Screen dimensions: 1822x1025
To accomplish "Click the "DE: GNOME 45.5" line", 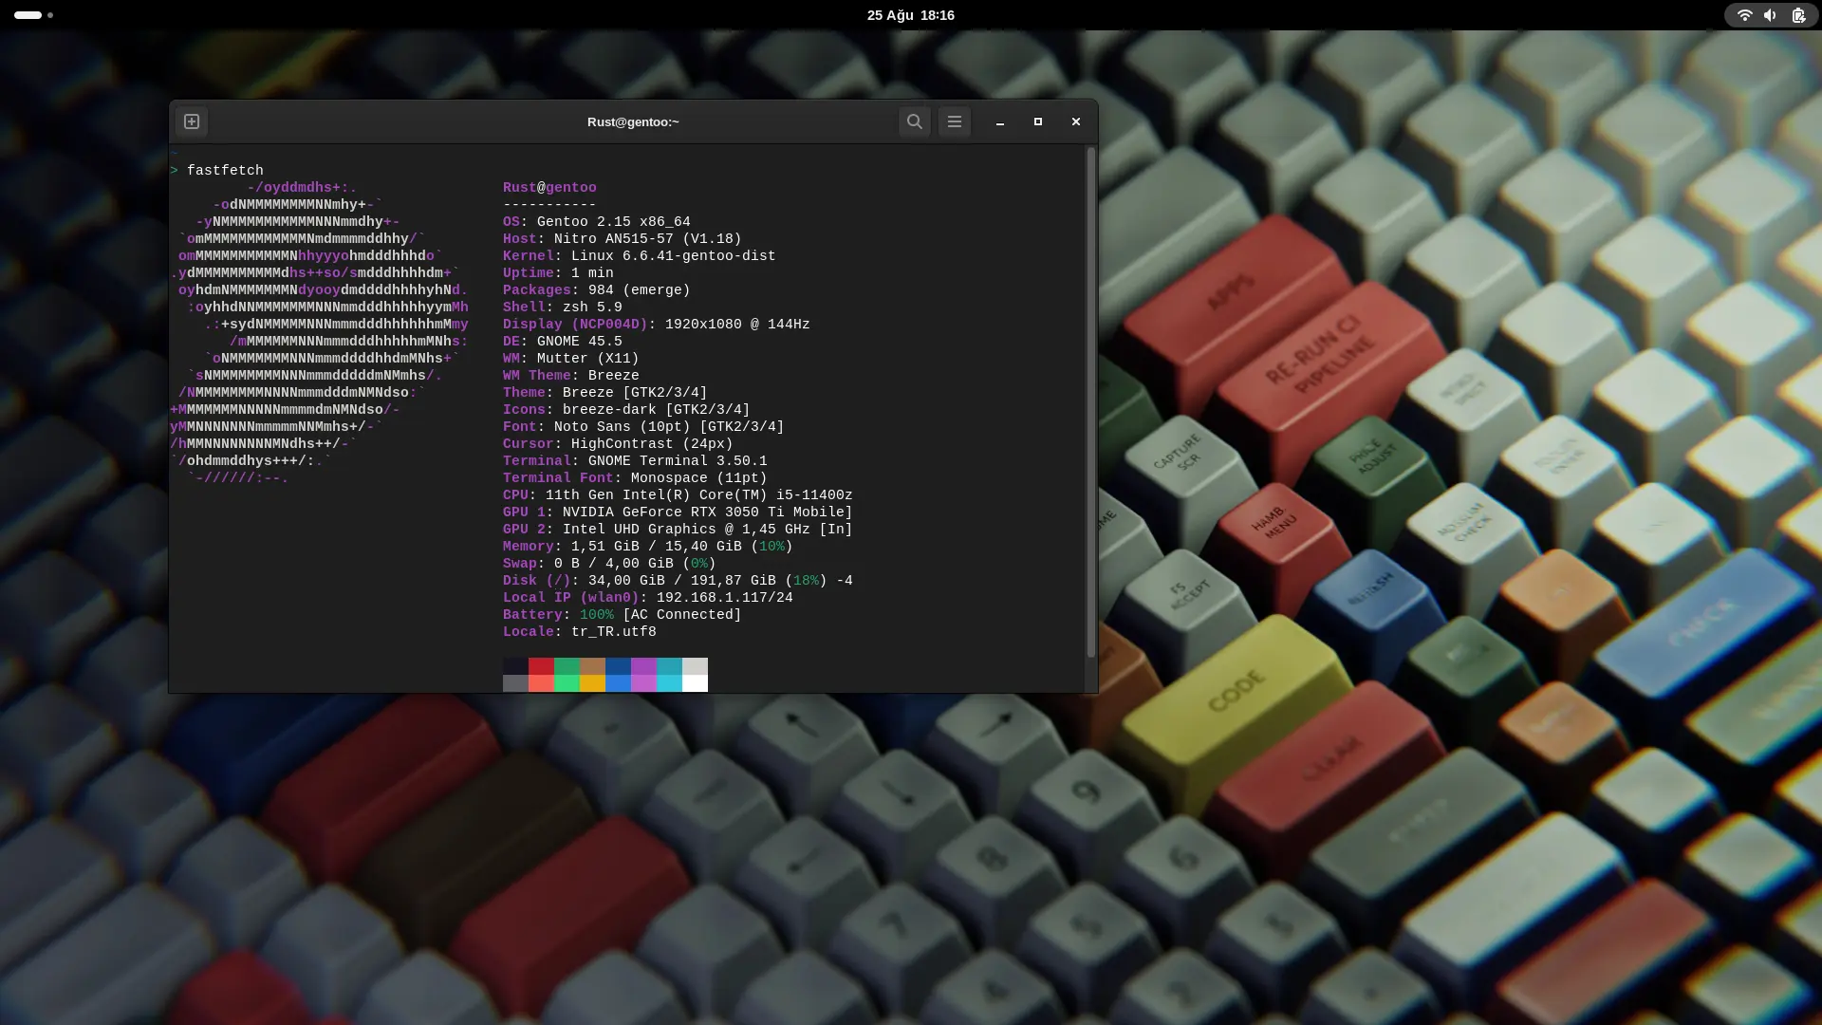I will click(563, 342).
